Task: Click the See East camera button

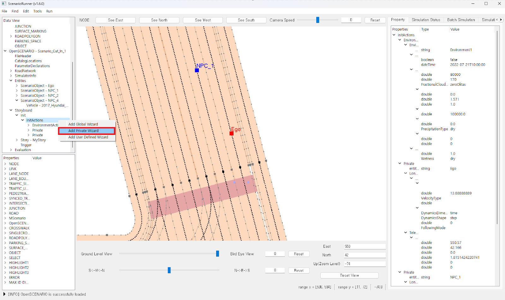Action: (116, 20)
